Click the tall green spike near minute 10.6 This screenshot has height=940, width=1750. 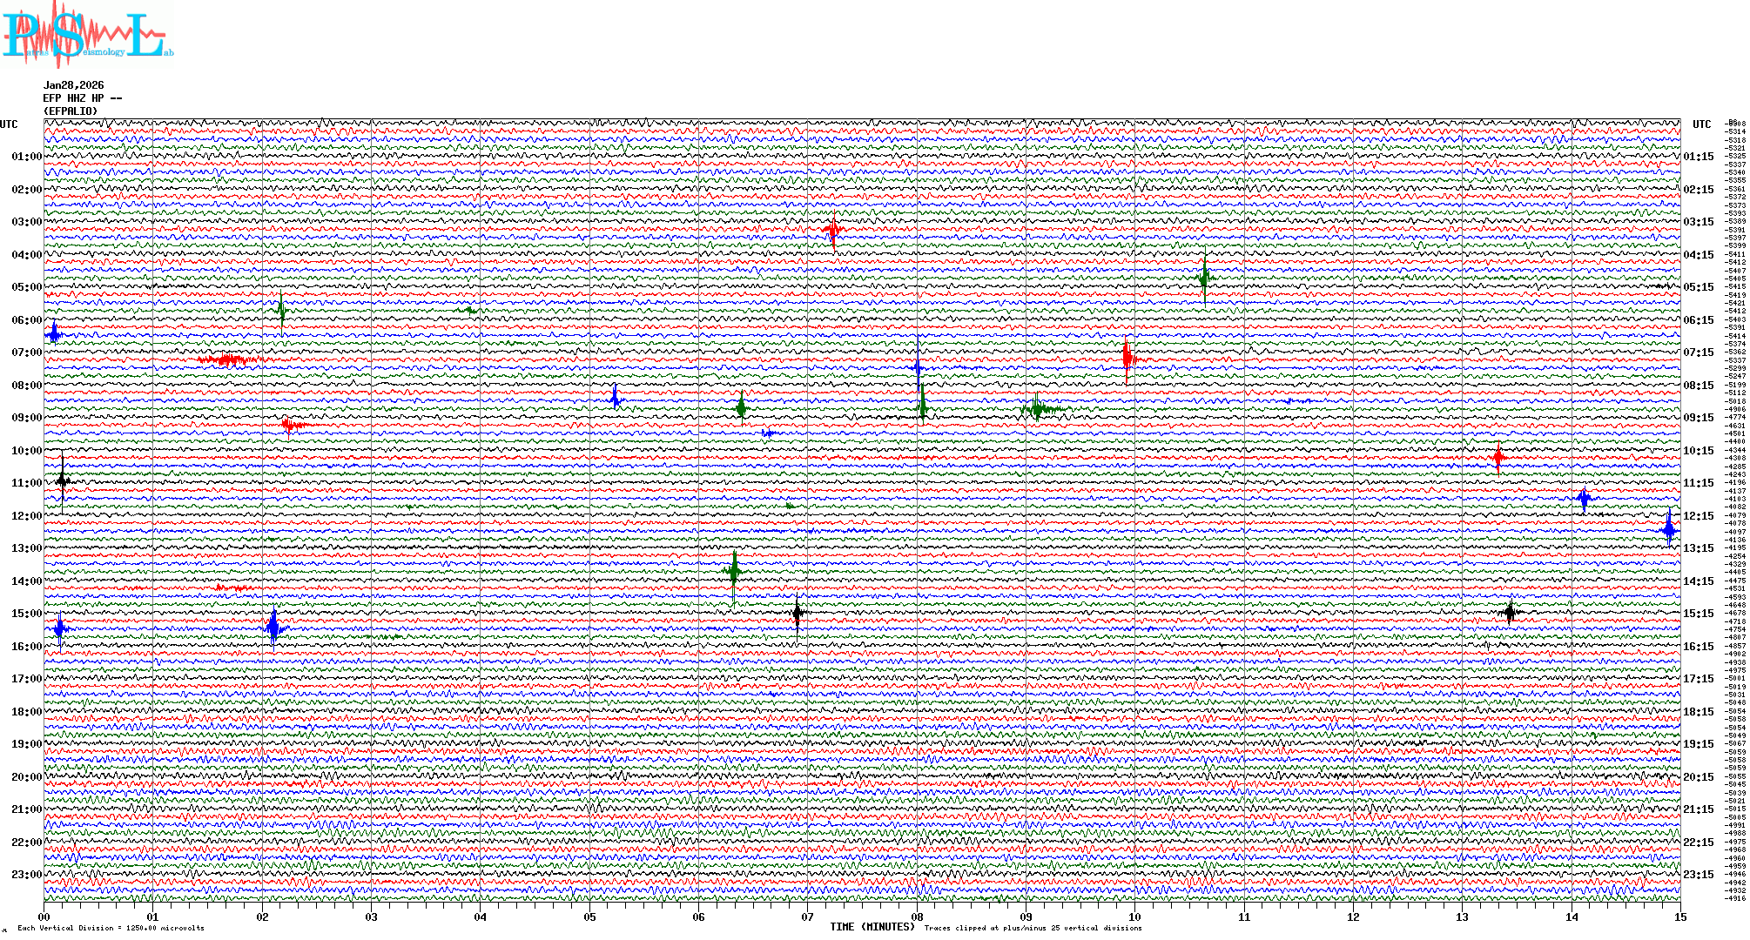click(1204, 278)
